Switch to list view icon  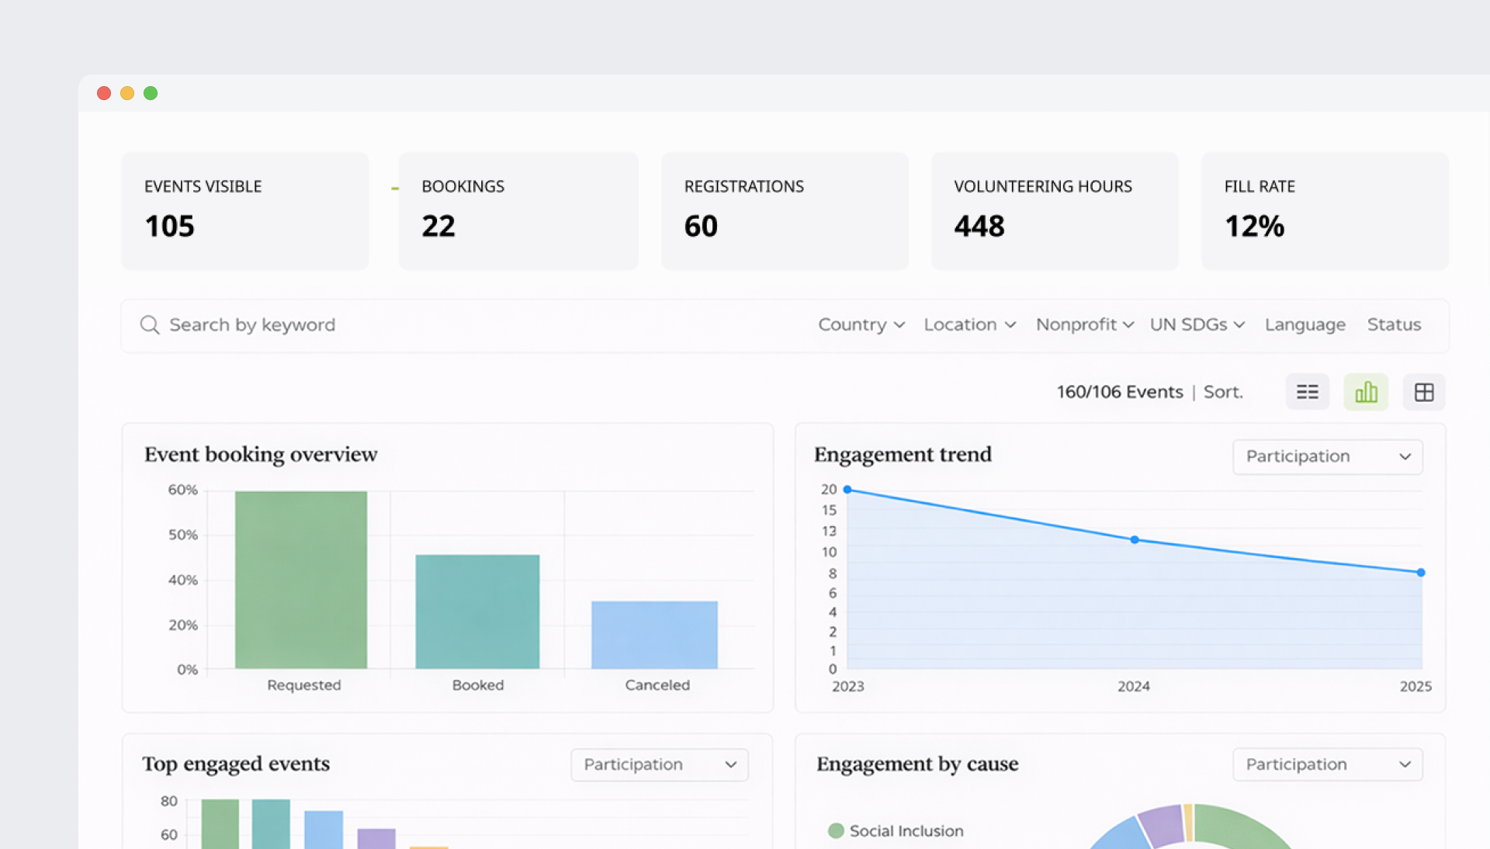pos(1307,392)
